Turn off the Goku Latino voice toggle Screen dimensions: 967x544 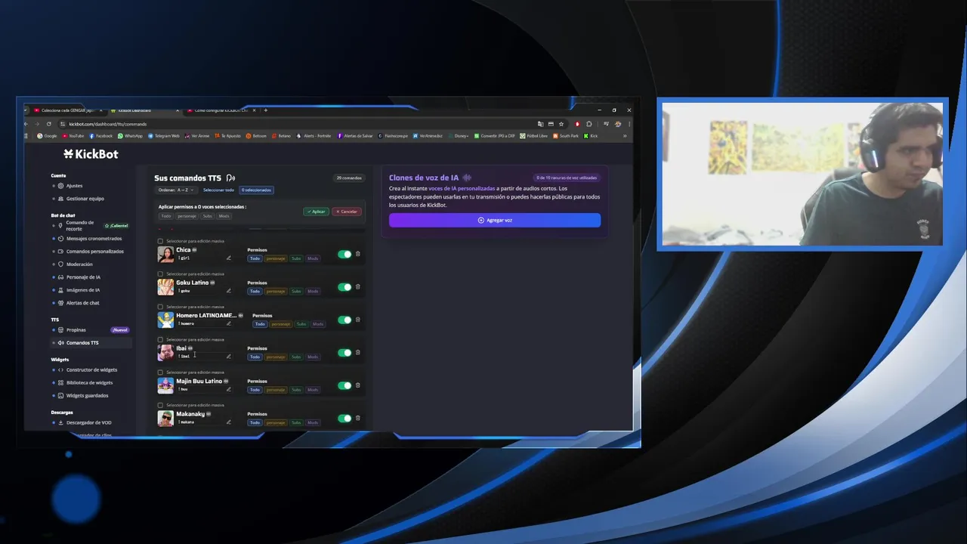tap(344, 286)
